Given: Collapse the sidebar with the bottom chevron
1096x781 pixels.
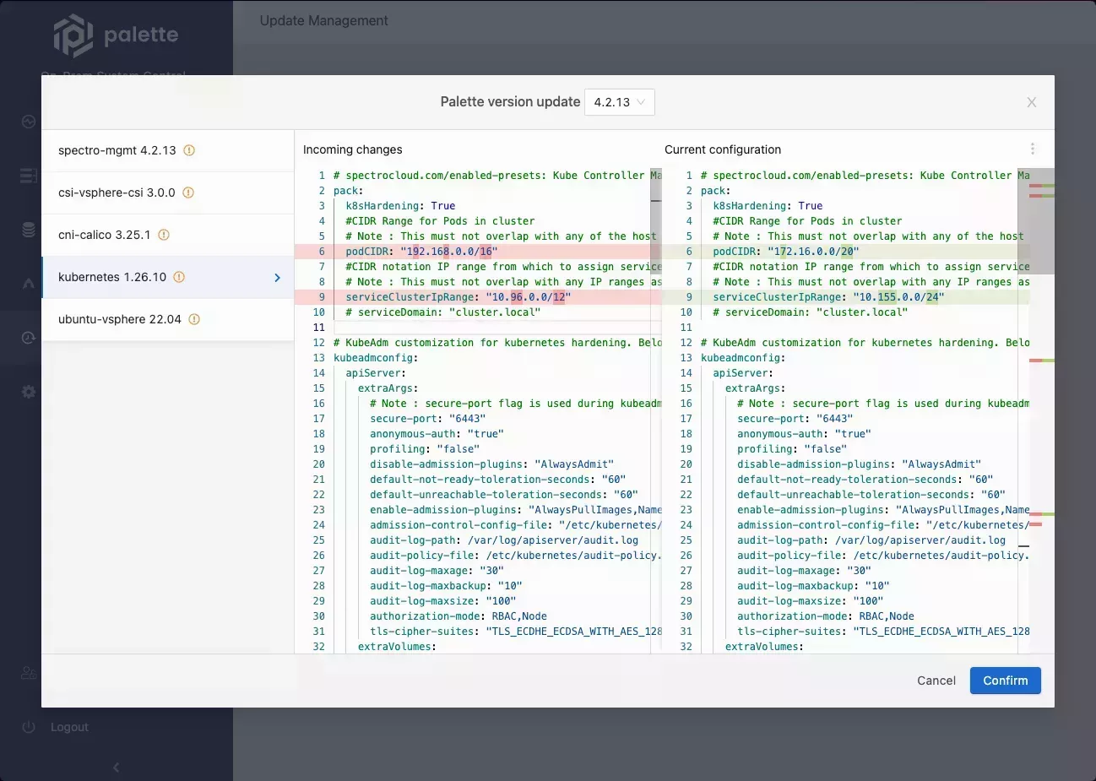Looking at the screenshot, I should point(116,767).
